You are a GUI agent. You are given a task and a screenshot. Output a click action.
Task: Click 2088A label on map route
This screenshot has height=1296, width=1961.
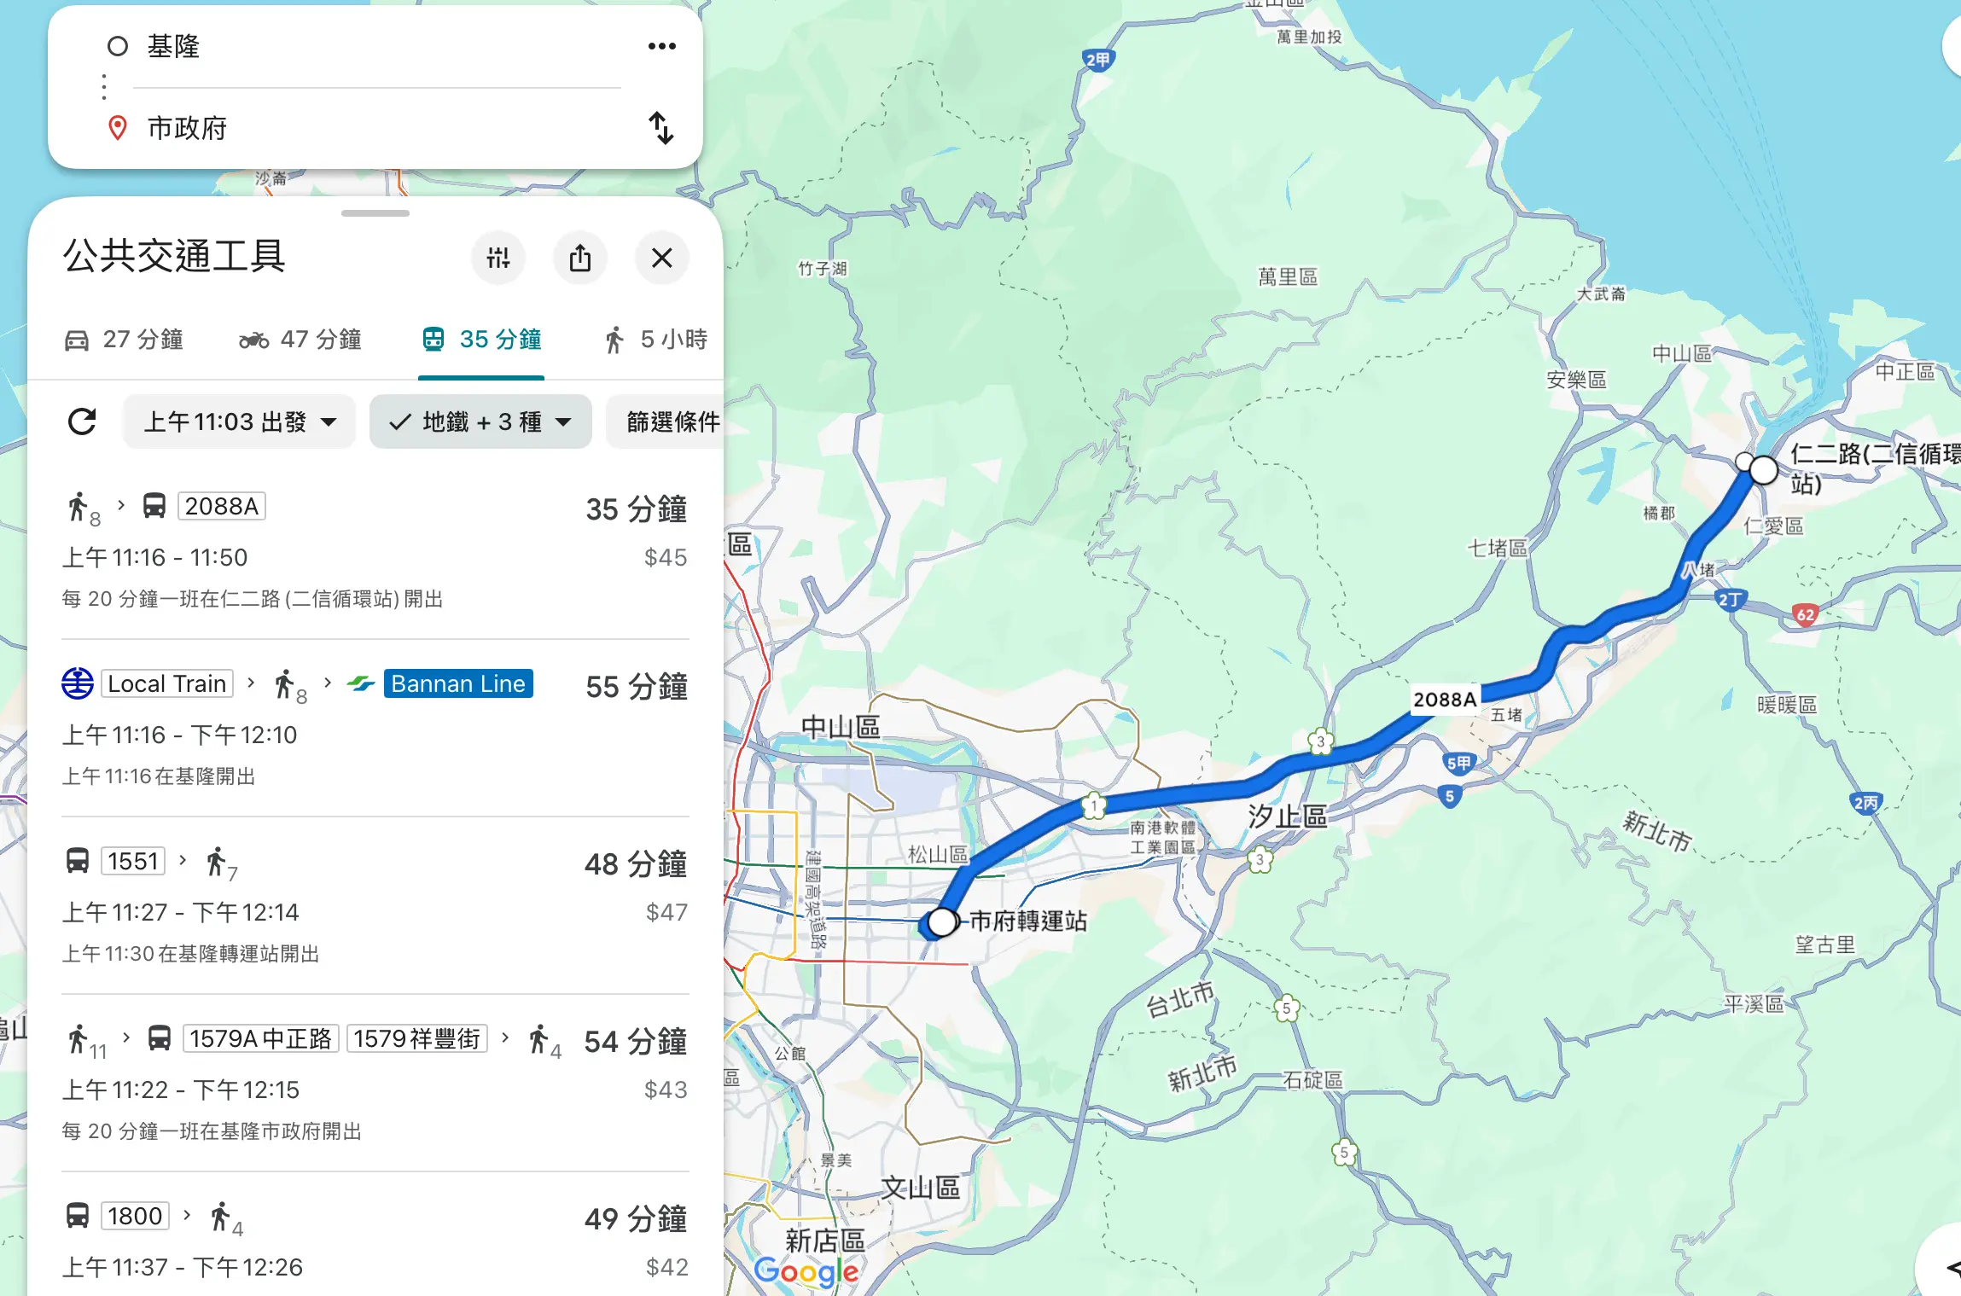pos(1445,700)
